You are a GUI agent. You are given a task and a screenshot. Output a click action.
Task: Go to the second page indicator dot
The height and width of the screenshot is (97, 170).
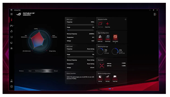tap(113, 89)
